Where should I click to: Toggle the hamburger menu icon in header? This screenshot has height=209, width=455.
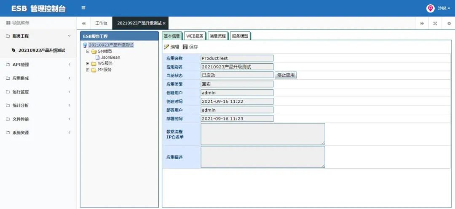83,8
